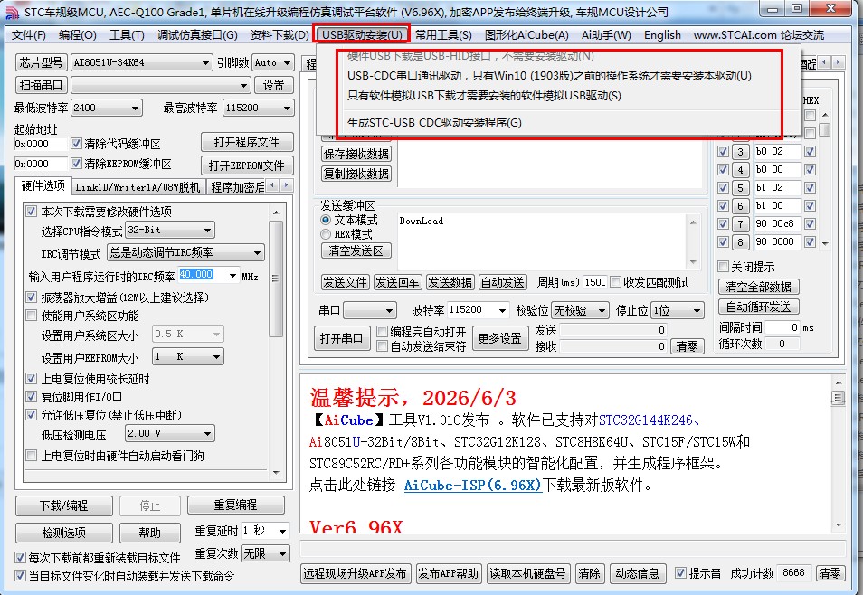The image size is (863, 595).
Task: Enable 上电复位时由硬件自动启动看门狗 checkbox
Action: click(x=32, y=456)
